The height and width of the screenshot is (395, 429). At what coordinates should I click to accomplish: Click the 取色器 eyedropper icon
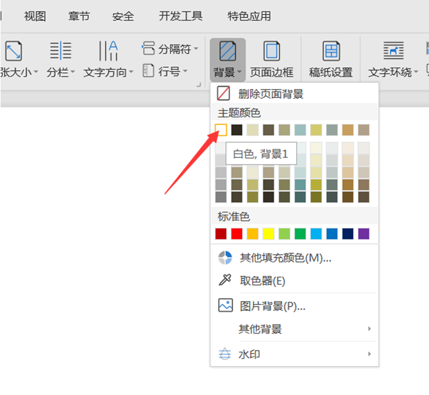(x=225, y=280)
